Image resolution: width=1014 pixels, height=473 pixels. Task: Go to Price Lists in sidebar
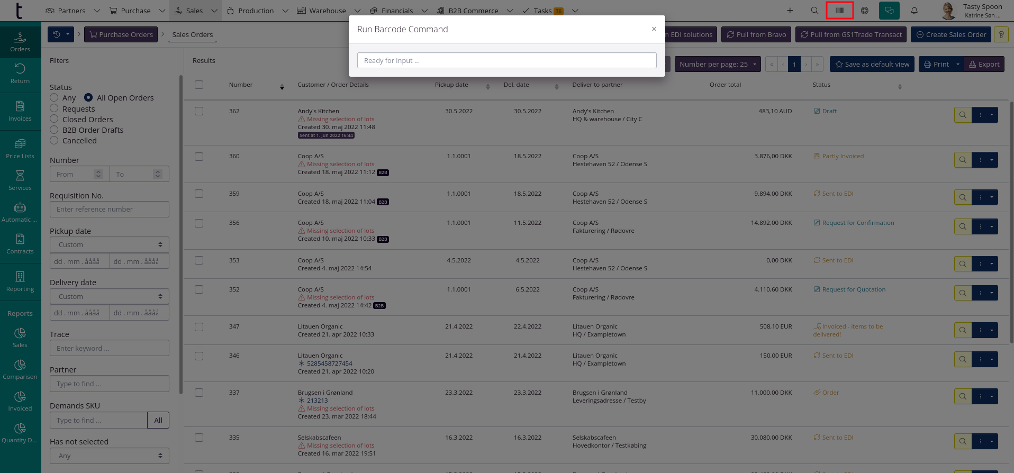point(20,149)
